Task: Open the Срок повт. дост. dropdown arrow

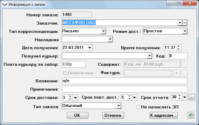Action: [x=135, y=98]
